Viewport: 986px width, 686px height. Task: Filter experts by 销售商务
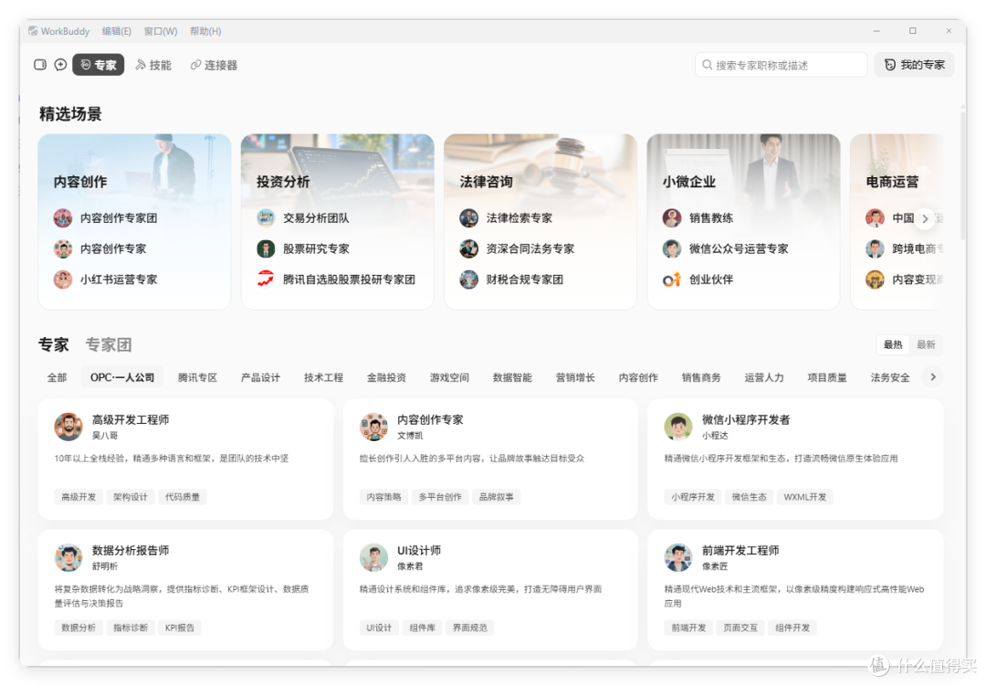[701, 377]
